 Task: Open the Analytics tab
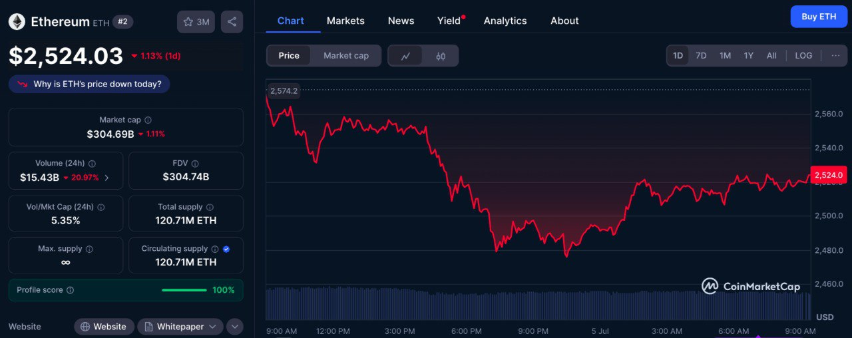tap(505, 21)
